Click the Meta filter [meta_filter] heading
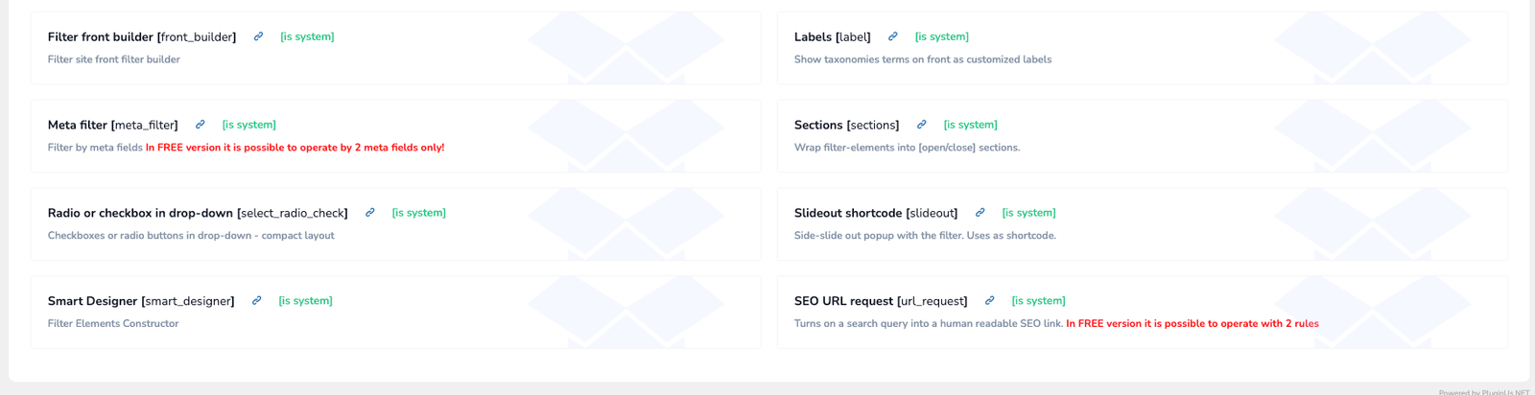This screenshot has height=395, width=1535. 112,126
